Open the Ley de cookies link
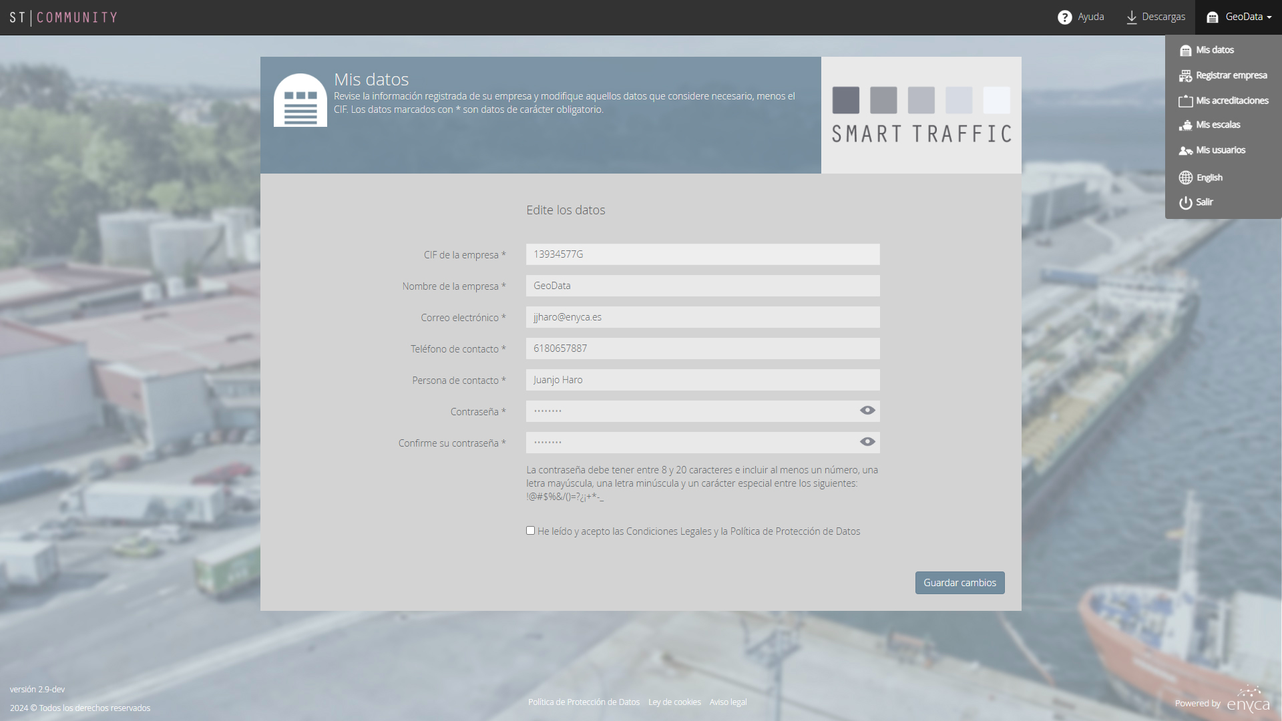The height and width of the screenshot is (721, 1282). tap(674, 702)
